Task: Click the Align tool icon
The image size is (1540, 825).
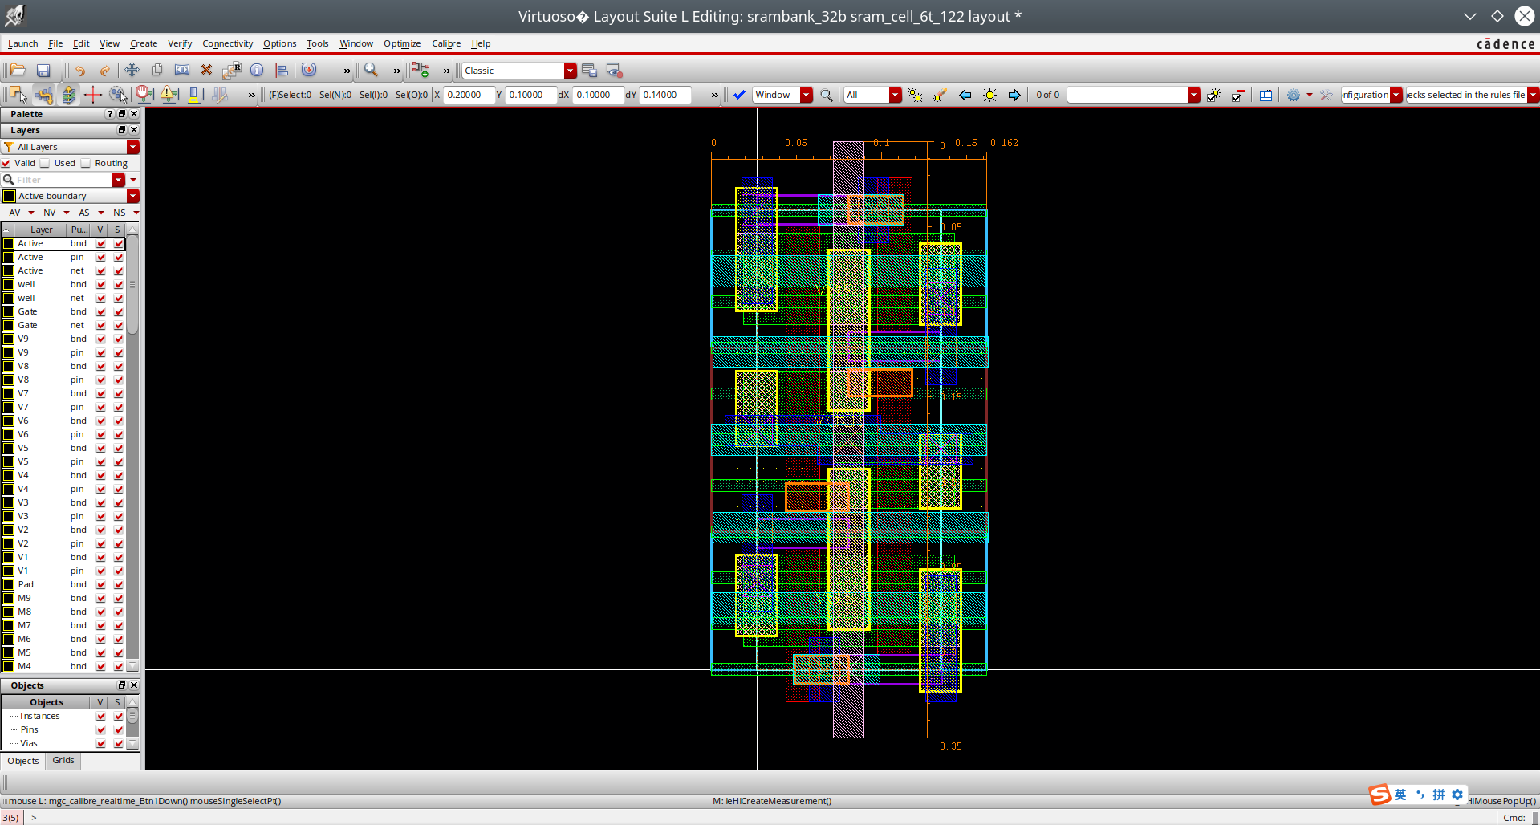Action: click(281, 71)
